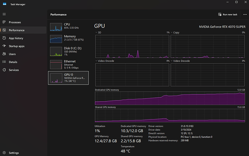Viewport: 249px width, 156px height.
Task: Switch to App history page
Action: tap(16, 38)
